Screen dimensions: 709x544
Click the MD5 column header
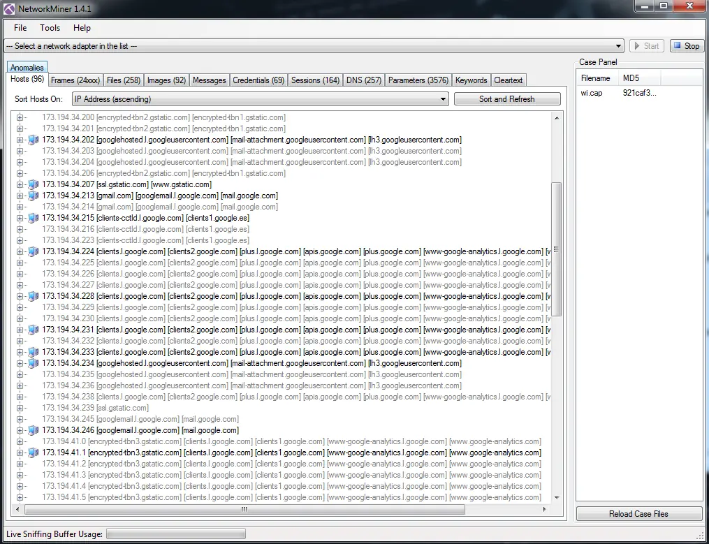(639, 78)
